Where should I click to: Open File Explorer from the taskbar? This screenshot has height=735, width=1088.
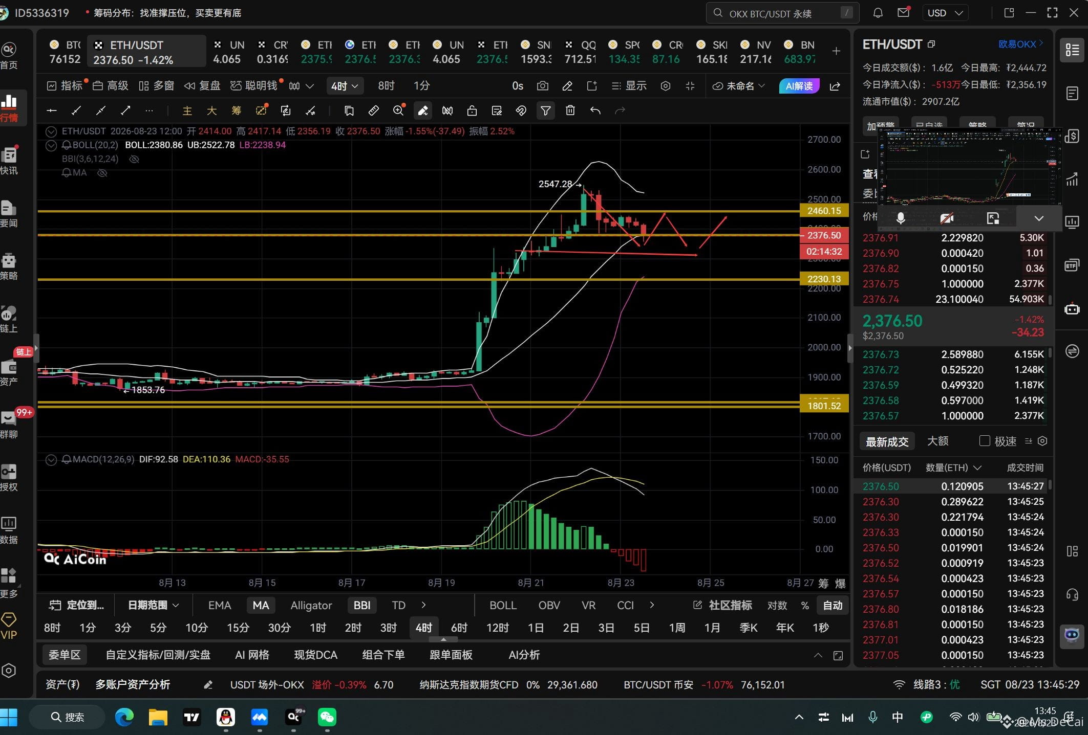point(158,717)
